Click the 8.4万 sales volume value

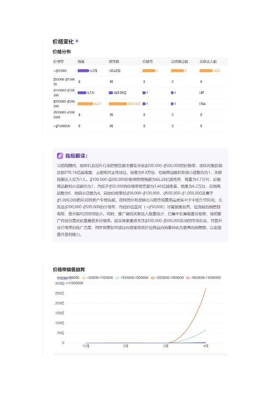pos(98,104)
